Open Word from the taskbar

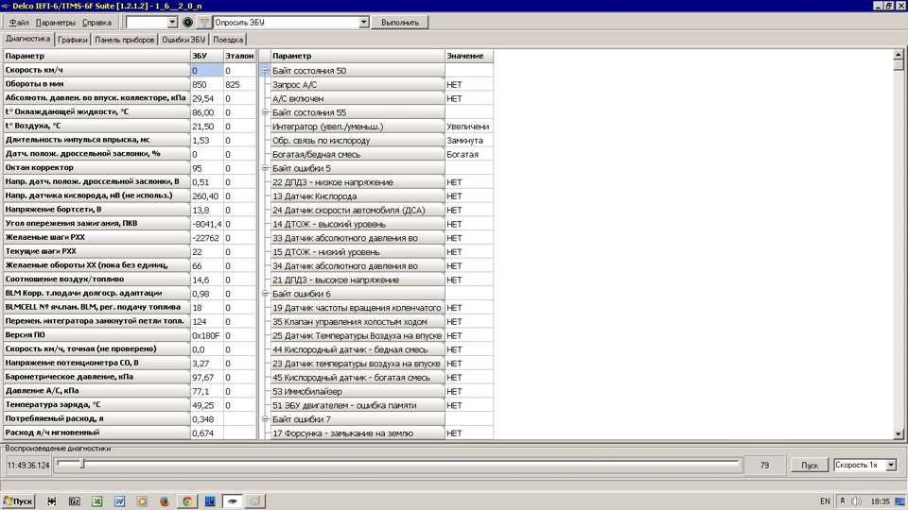tap(119, 501)
